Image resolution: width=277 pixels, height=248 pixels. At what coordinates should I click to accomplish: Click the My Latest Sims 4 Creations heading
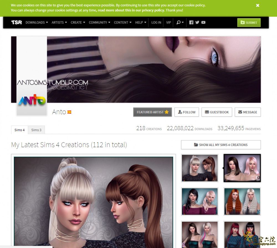tap(69, 145)
